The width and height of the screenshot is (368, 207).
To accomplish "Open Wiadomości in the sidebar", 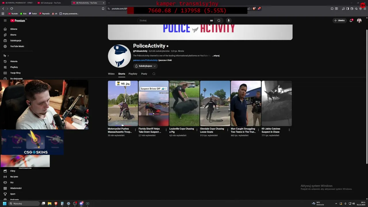I will 16,188.
